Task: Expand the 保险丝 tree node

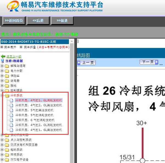Action: 2,76
